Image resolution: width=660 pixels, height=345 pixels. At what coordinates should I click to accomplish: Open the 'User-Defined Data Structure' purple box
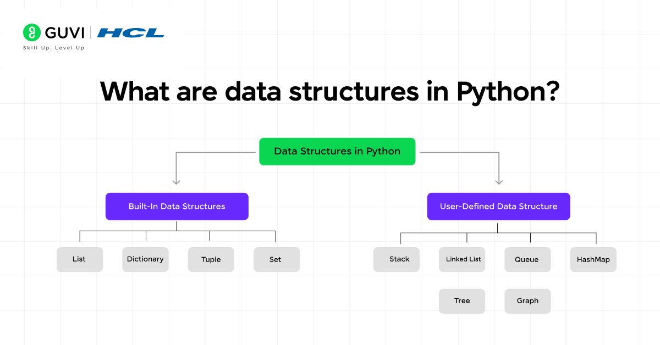point(498,207)
